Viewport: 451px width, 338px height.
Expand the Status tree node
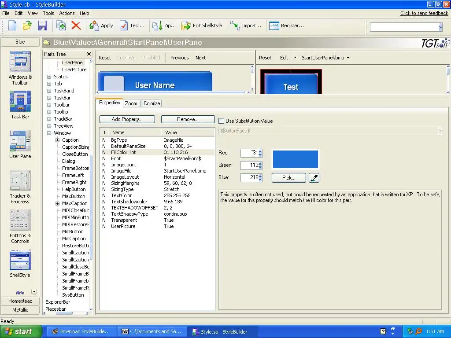49,77
